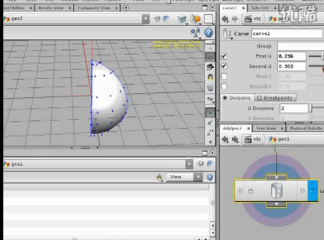
Task: Click the Carve node cylinder icon in network
Action: pos(276,191)
